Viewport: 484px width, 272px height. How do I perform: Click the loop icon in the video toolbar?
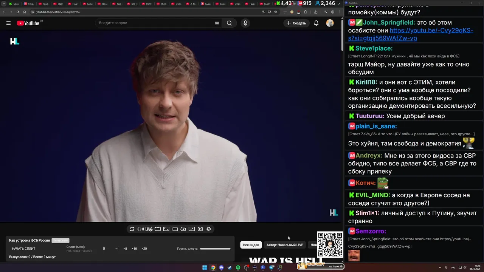(132, 229)
